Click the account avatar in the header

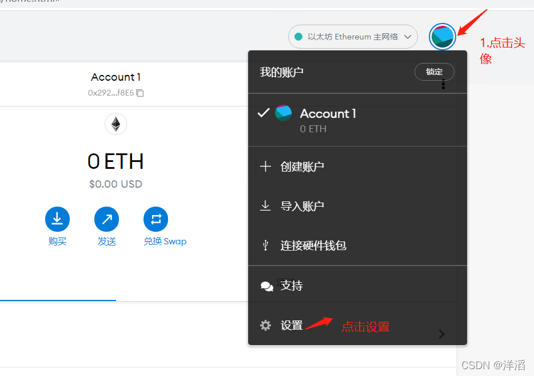pos(442,37)
